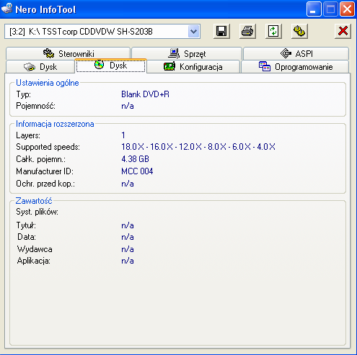This screenshot has height=355, width=357.
Task: Click the red X exit icon
Action: pos(343,31)
